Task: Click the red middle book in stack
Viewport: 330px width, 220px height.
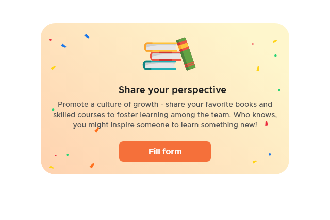Action: pos(166,56)
